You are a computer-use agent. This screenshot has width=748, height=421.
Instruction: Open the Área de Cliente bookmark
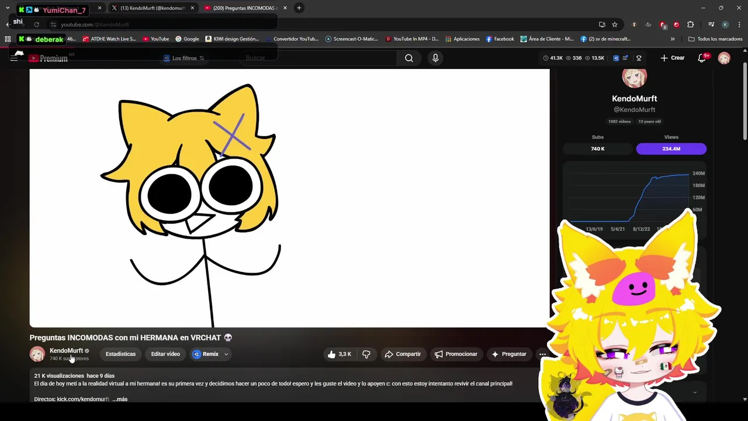tap(547, 39)
